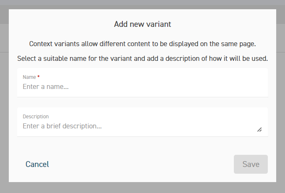Click the Description field label
Screen dimensions: 285x193
click(36, 116)
